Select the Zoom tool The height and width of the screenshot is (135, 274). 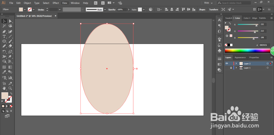[10, 88]
